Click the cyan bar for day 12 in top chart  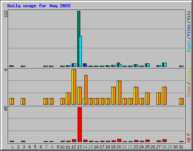point(75,65)
